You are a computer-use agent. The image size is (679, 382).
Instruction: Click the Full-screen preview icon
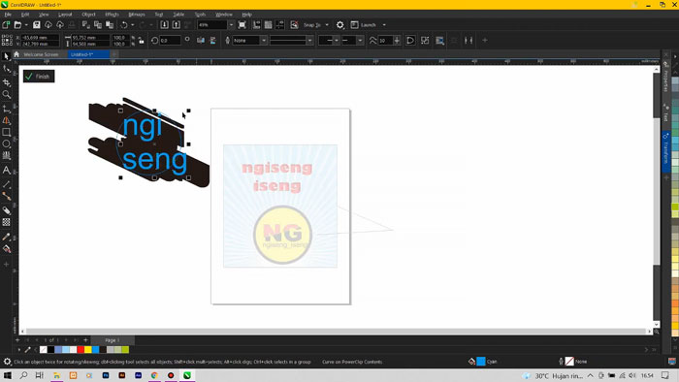pyautogui.click(x=242, y=25)
